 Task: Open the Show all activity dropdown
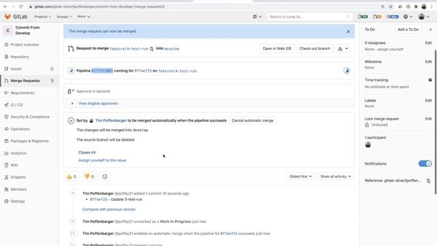(x=335, y=176)
